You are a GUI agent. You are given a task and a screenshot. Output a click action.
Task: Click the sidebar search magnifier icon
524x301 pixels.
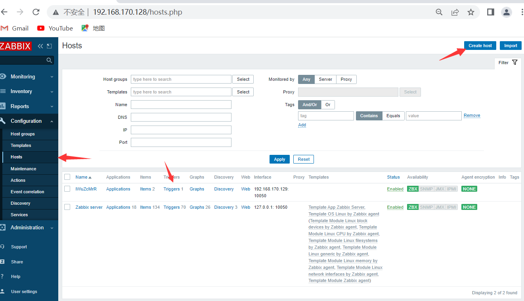click(49, 60)
